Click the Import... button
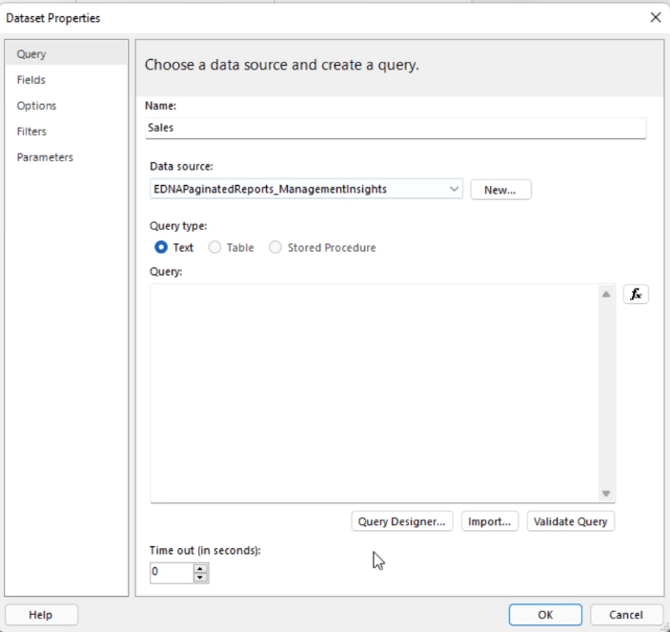 click(x=490, y=521)
